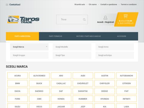Select the DAEWOO brand
This screenshot has height=108, width=144.
39,91
